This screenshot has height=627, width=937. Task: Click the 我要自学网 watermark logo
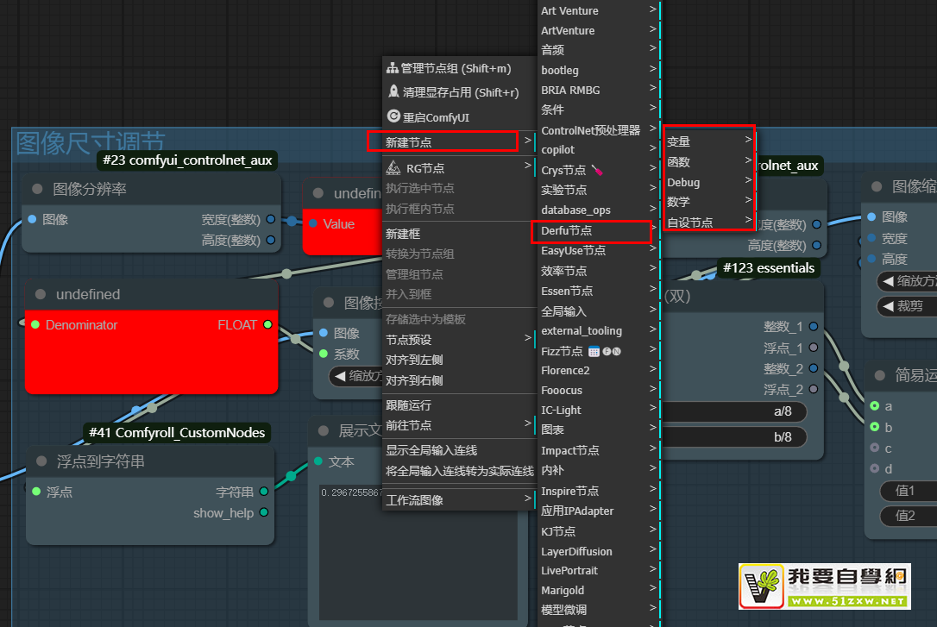[824, 586]
